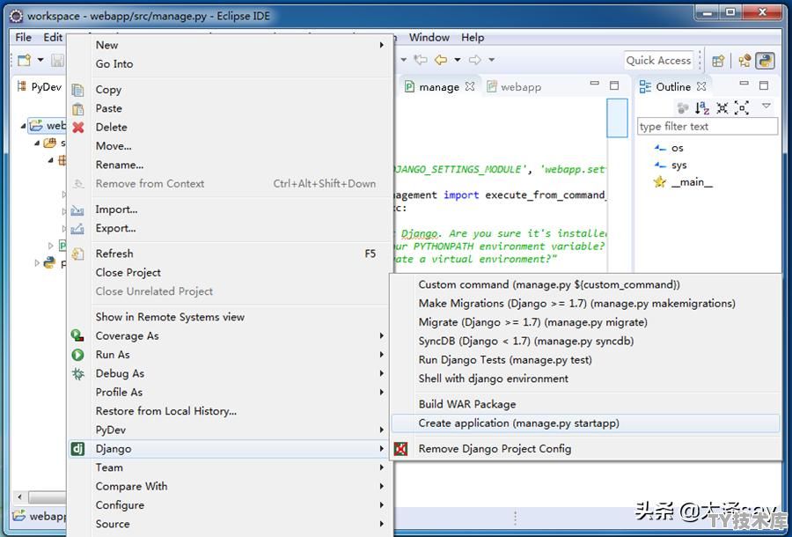Open Shell with django environment
792x537 pixels.
click(x=585, y=379)
